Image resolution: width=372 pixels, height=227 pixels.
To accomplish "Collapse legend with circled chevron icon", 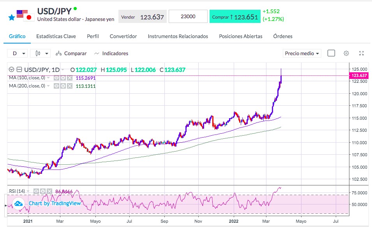I will coord(11,70).
